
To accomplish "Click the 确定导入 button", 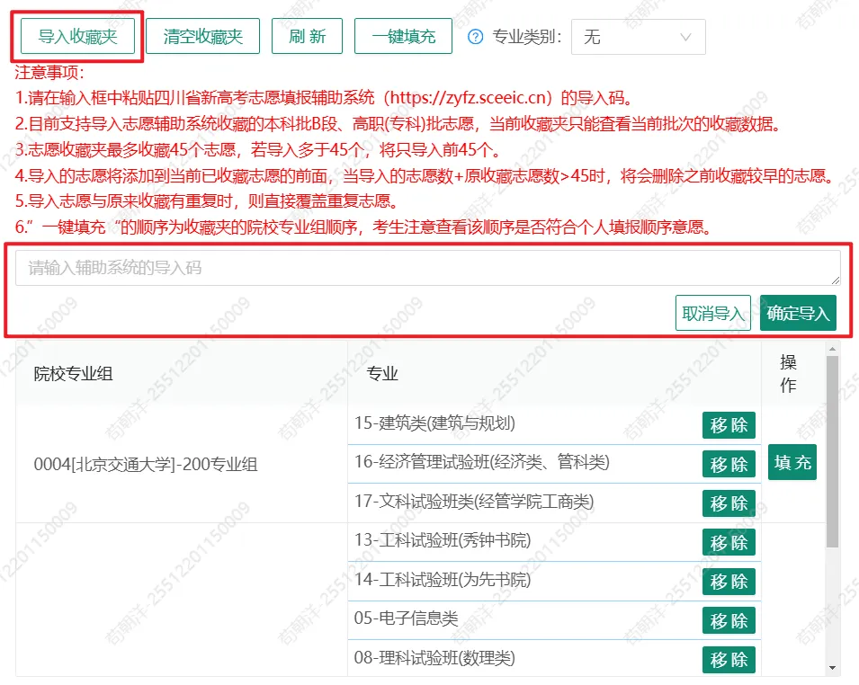I will pyautogui.click(x=798, y=313).
